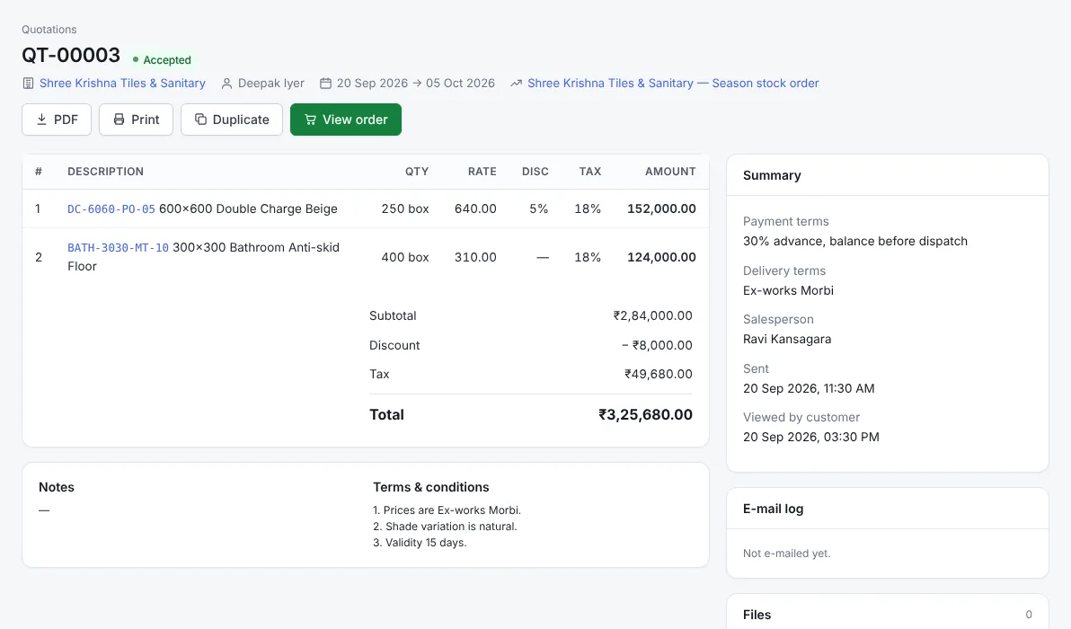
Task: Click the Accepted status badge
Action: pos(161,60)
